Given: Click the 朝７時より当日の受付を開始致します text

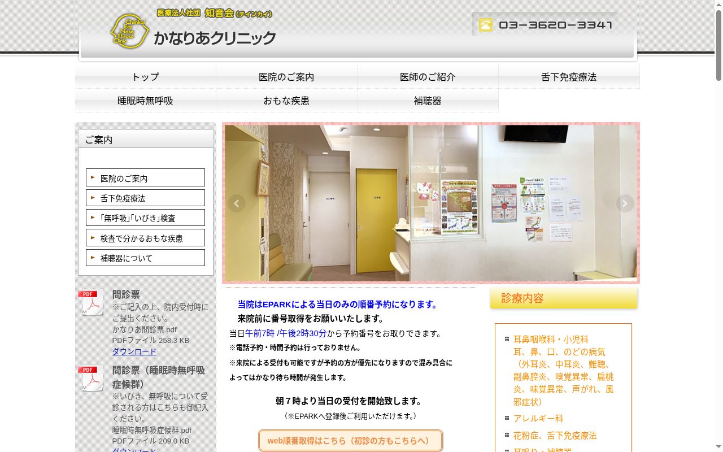Looking at the screenshot, I should click(350, 401).
